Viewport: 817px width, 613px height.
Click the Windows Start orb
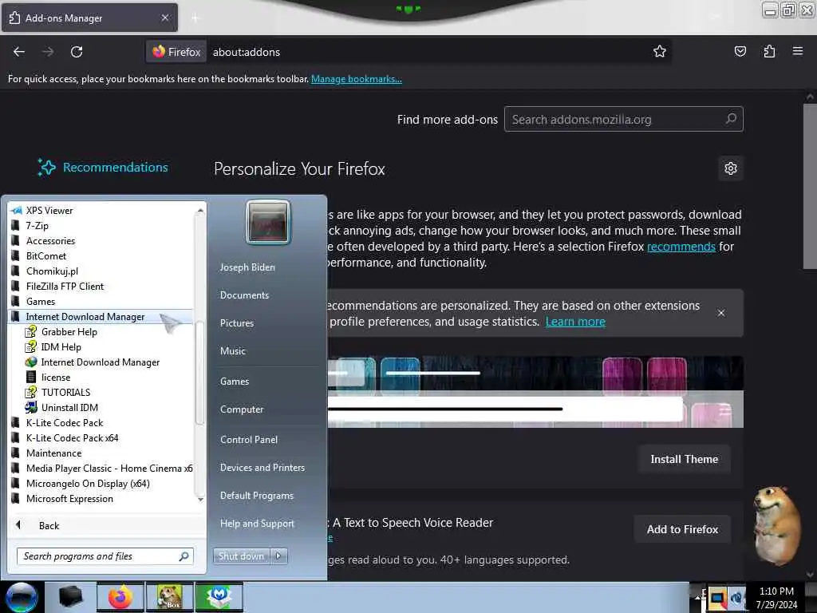22,597
